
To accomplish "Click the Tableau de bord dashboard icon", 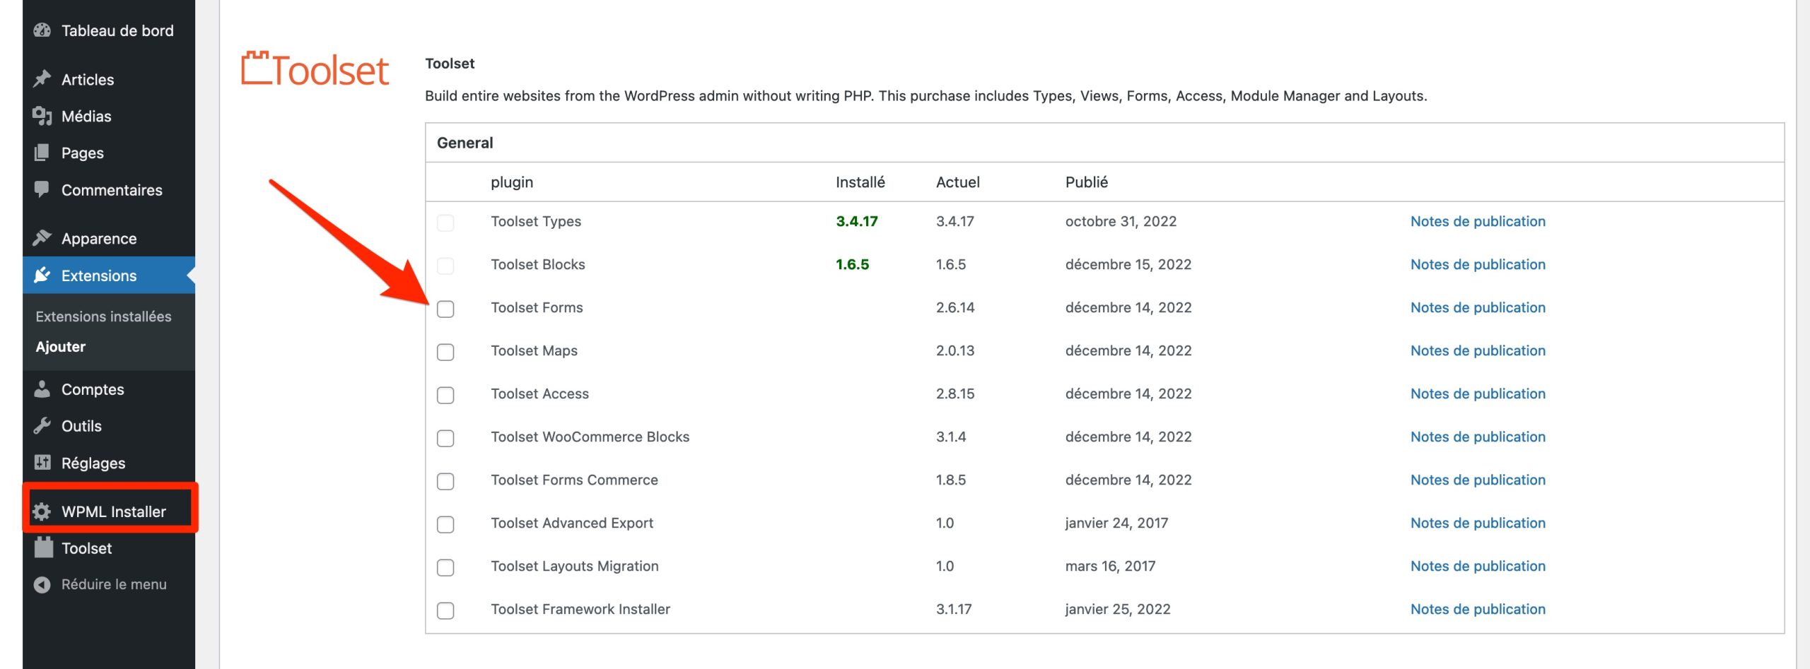I will tap(42, 30).
